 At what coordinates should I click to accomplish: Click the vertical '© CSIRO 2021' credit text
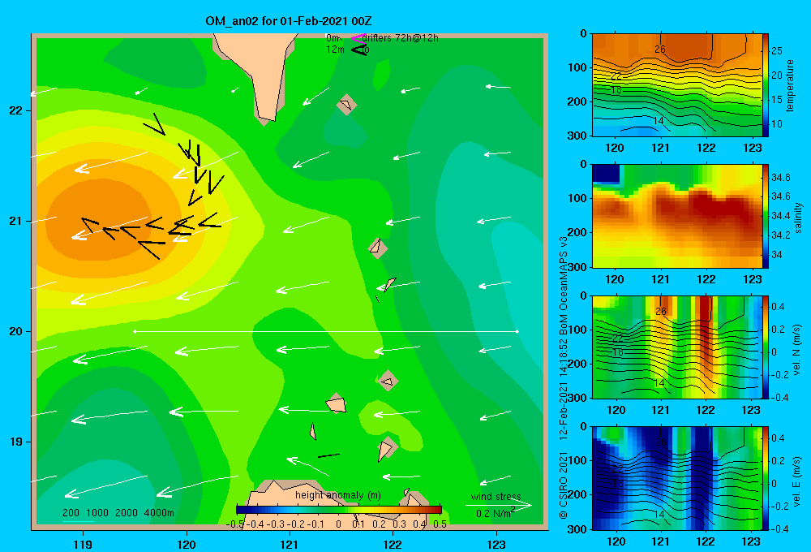(x=564, y=485)
